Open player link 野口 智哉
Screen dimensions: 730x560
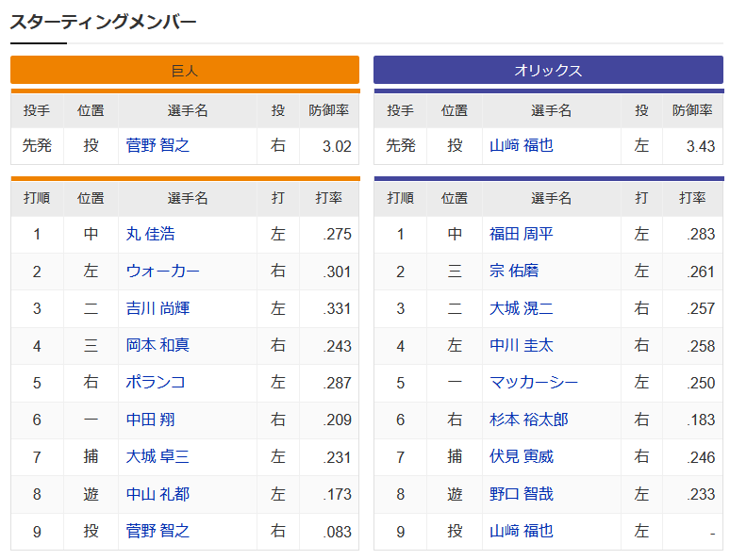coord(522,494)
